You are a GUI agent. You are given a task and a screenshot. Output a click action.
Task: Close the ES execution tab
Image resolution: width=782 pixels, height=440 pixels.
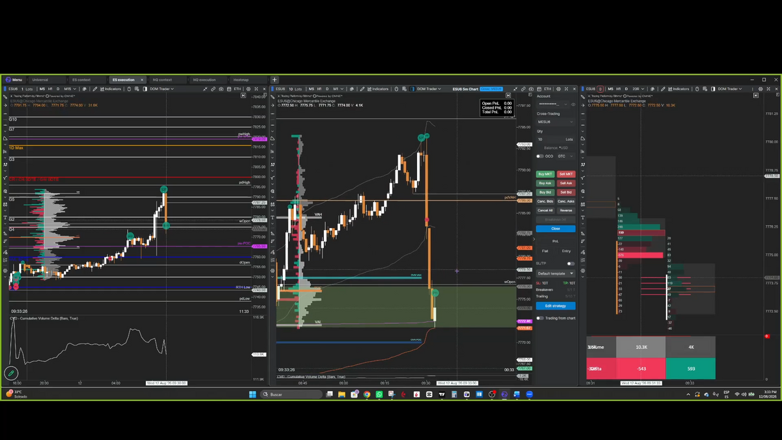[142, 80]
